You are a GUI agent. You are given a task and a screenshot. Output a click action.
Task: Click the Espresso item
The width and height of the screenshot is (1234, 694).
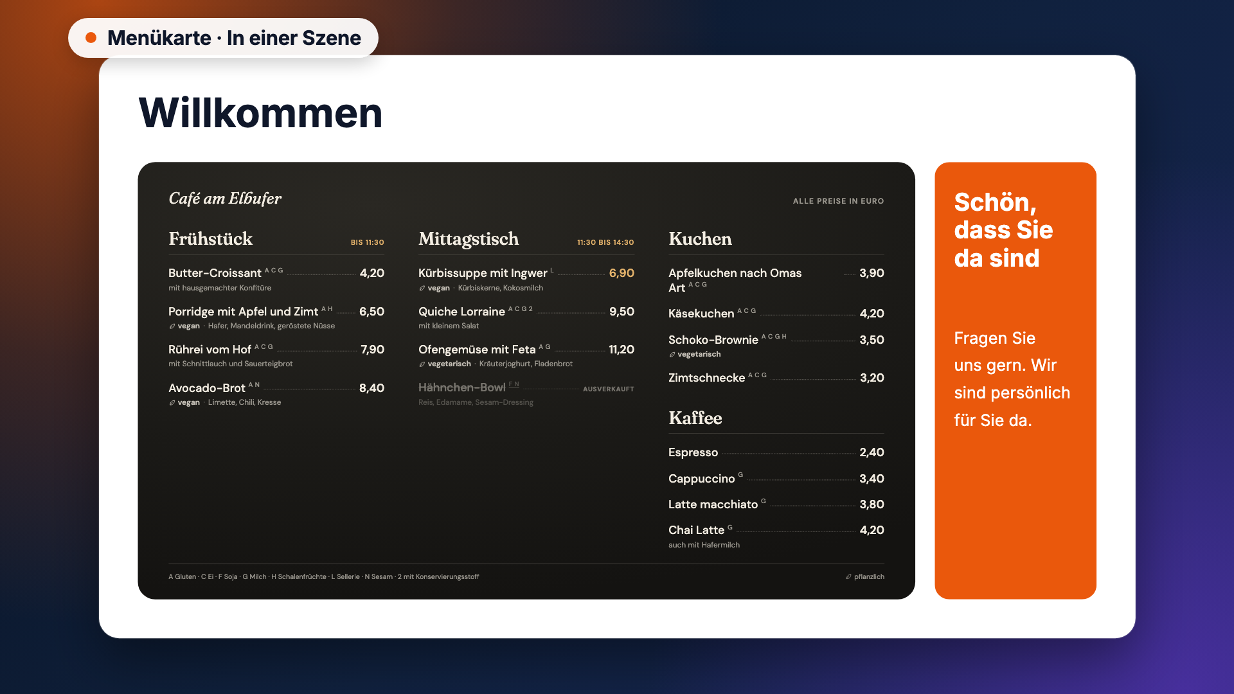(693, 452)
